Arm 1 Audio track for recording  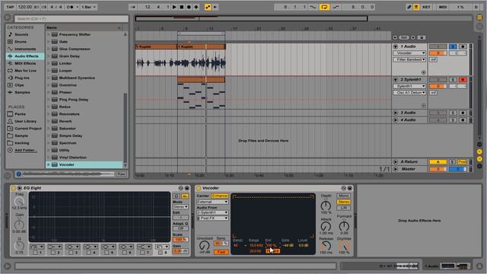point(463,46)
